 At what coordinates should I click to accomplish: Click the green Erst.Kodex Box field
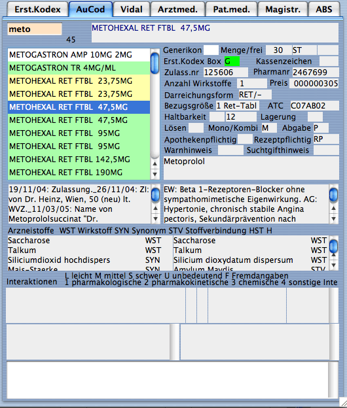click(x=232, y=61)
